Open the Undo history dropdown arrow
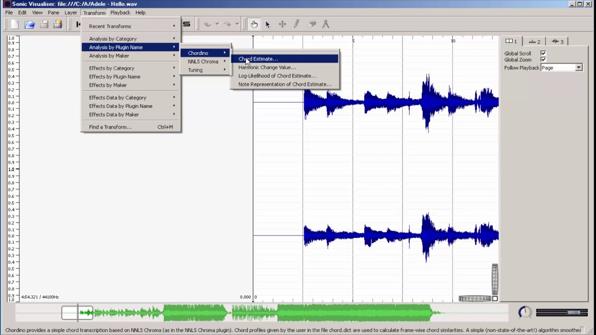Screen dimensions: 596x335 pos(217,24)
